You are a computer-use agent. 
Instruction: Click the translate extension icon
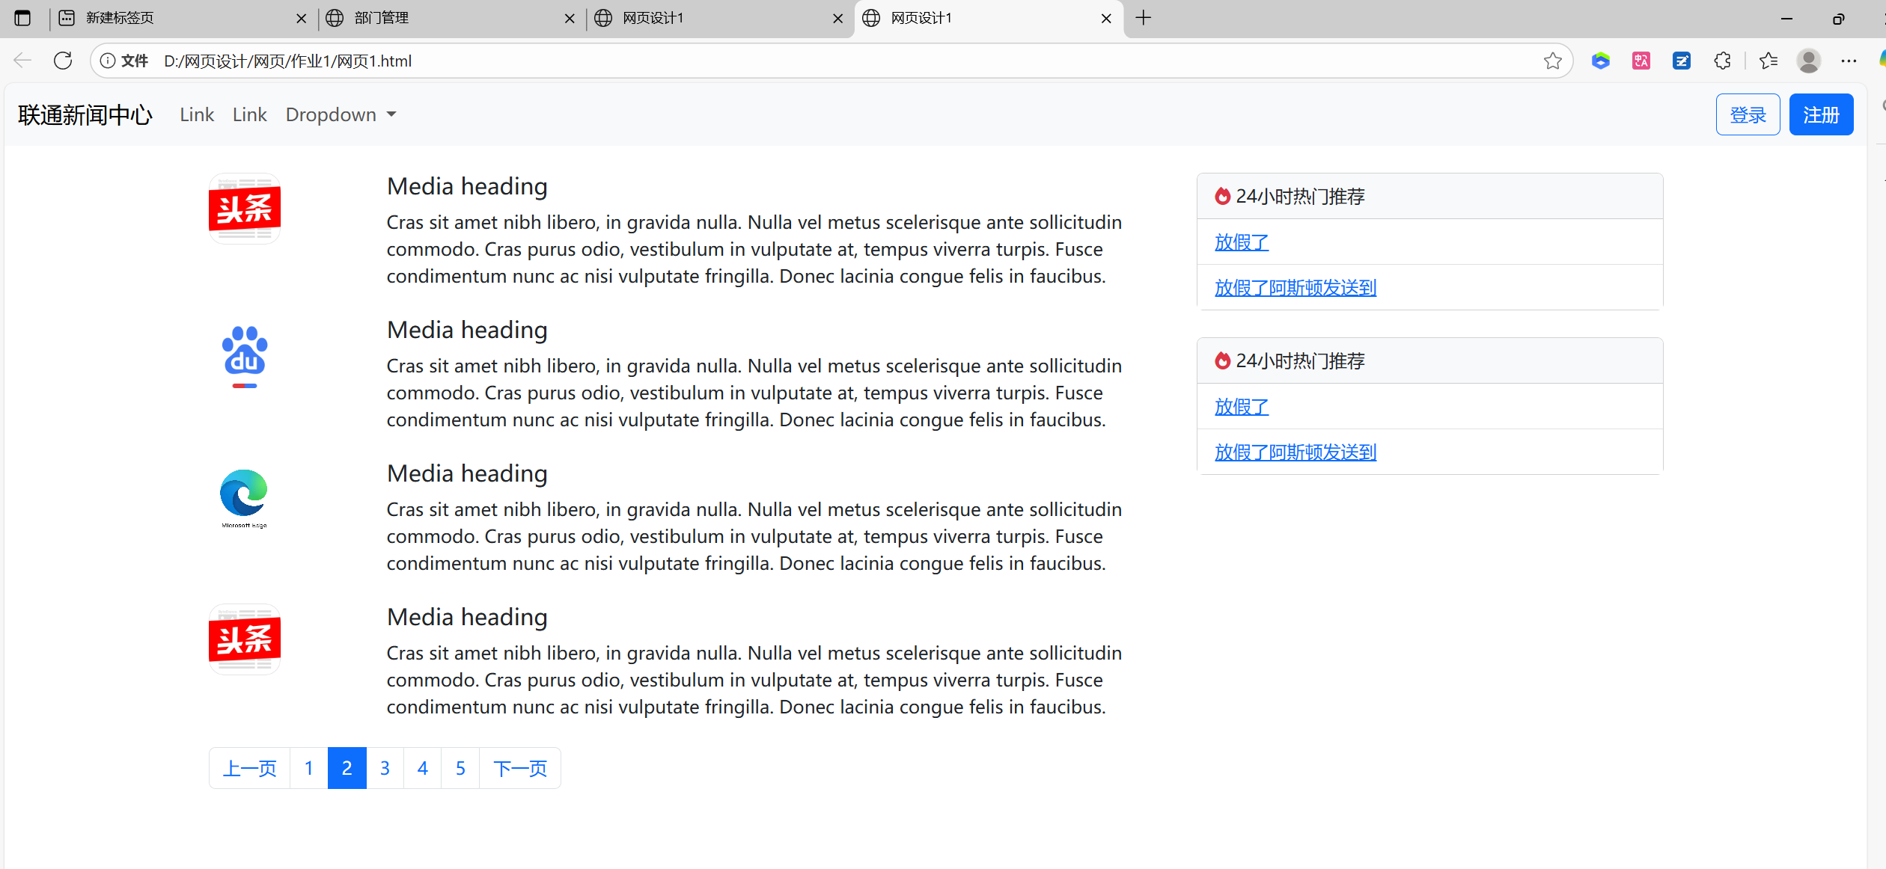pyautogui.click(x=1641, y=61)
